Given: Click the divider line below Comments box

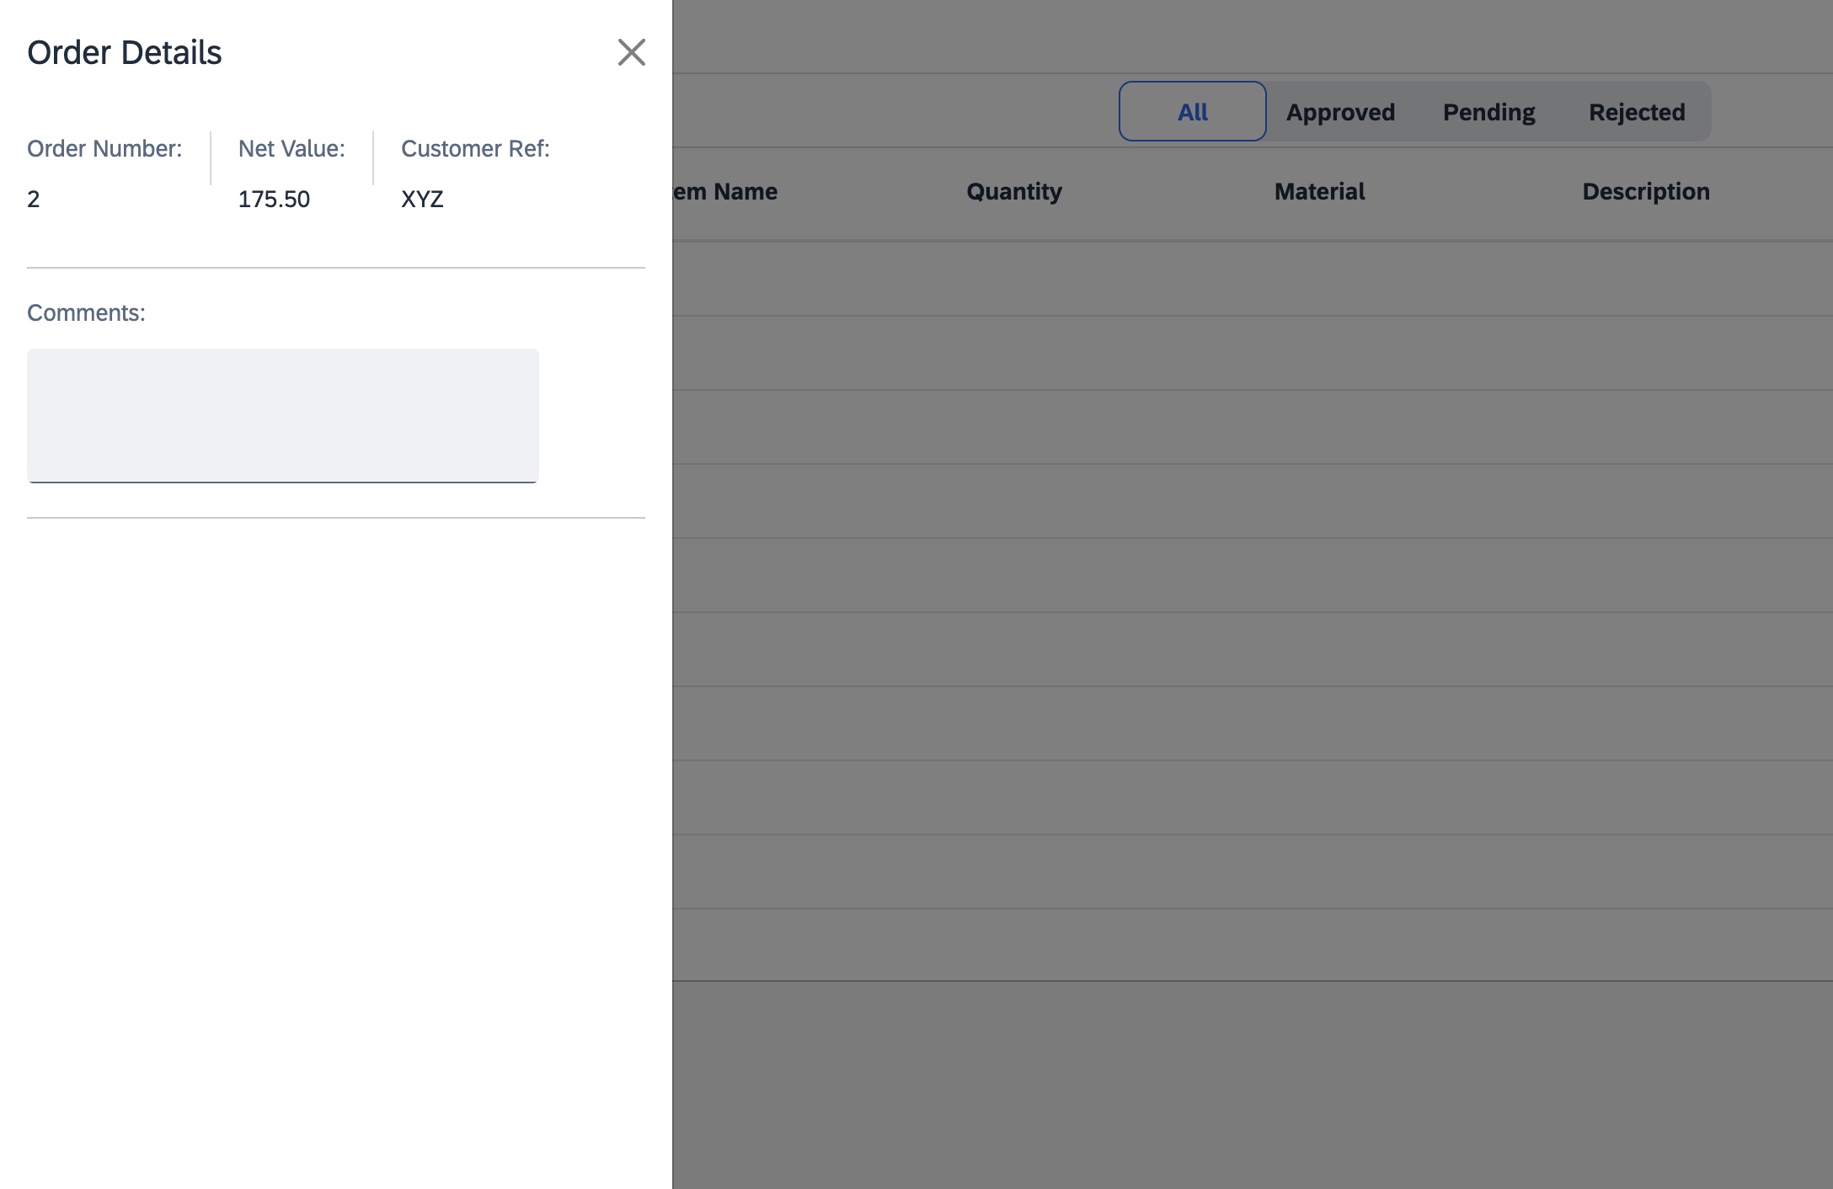Looking at the screenshot, I should (x=335, y=518).
